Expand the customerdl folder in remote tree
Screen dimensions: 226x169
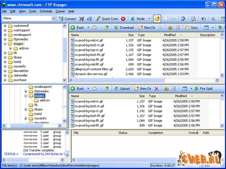tap(5, 26)
